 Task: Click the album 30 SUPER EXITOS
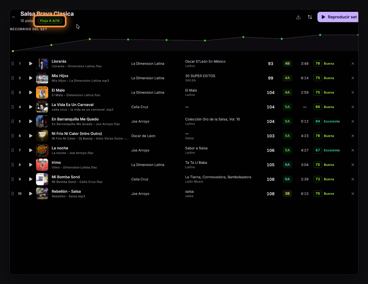[x=200, y=76]
